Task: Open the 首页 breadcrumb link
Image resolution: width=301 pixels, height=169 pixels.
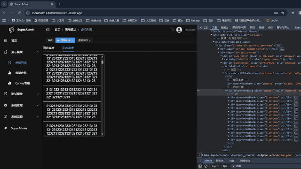Action: (57, 30)
